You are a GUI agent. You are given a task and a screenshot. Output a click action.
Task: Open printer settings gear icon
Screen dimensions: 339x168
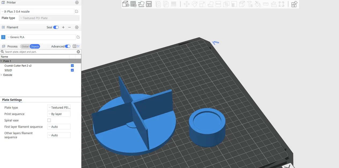pos(77,2)
